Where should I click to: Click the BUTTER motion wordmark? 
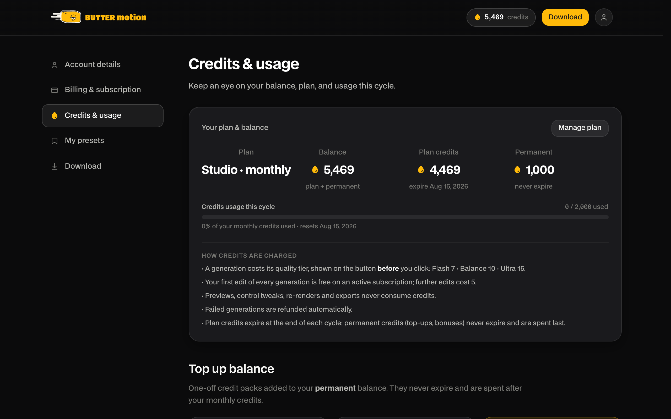click(x=116, y=18)
